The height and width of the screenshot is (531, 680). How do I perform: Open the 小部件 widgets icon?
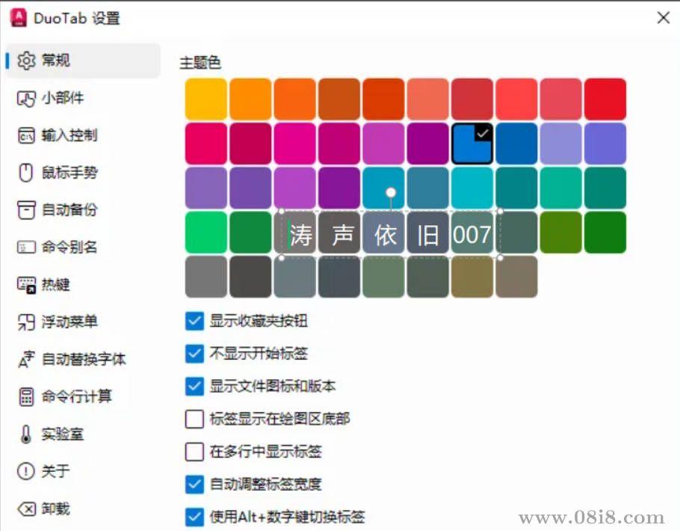(27, 98)
